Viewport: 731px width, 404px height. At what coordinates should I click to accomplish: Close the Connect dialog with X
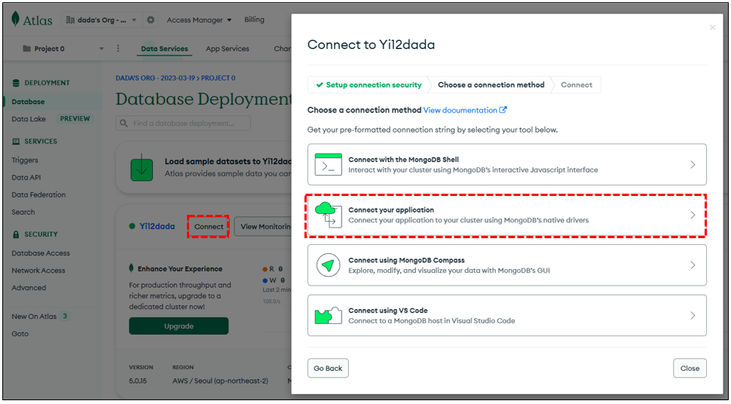[x=712, y=28]
